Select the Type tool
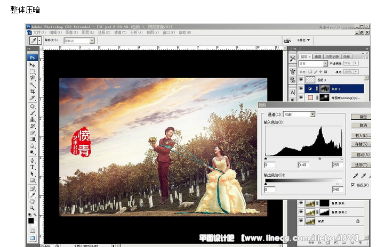The image size is (377, 247). [32, 167]
